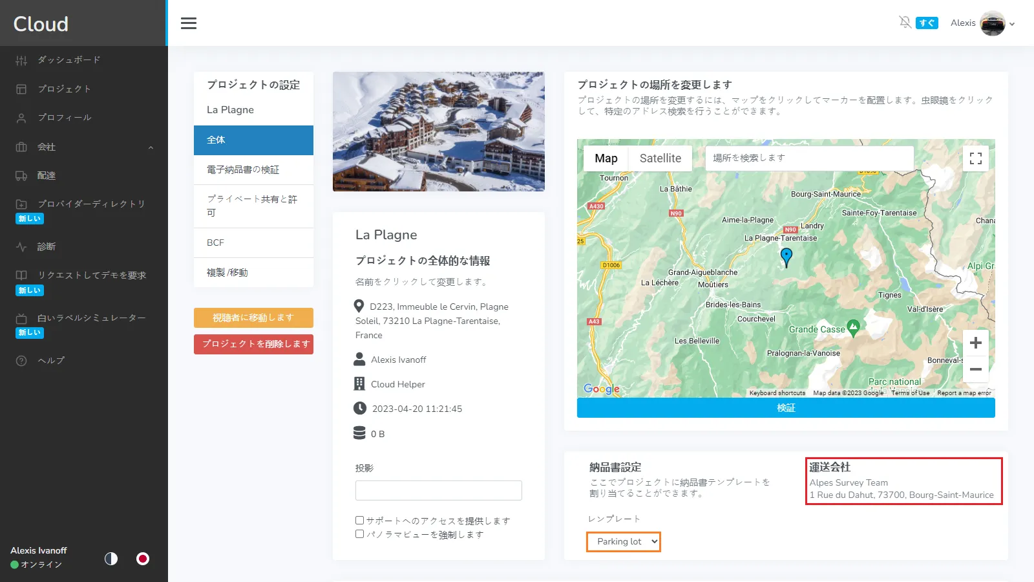Open the ダッシュボード page from the sidebar
The height and width of the screenshot is (582, 1034).
tap(67, 59)
